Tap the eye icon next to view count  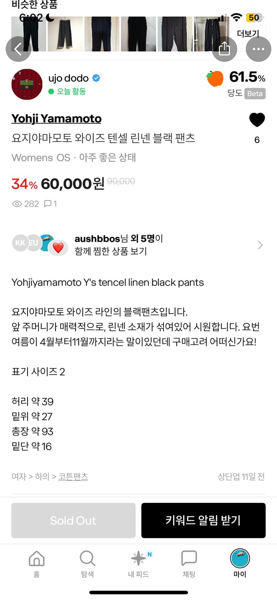(x=17, y=204)
